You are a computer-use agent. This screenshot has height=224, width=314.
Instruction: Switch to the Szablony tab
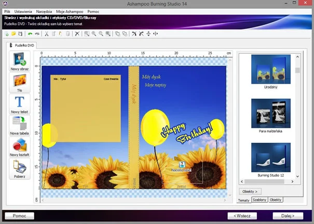pyautogui.click(x=260, y=200)
